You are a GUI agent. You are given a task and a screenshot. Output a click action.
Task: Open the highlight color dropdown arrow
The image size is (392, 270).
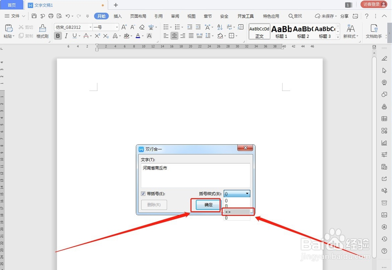click(x=131, y=36)
